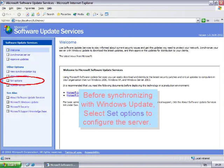The height and width of the screenshot is (168, 224).
Task: Click the Version 1.0 text in header
Action: (211, 35)
